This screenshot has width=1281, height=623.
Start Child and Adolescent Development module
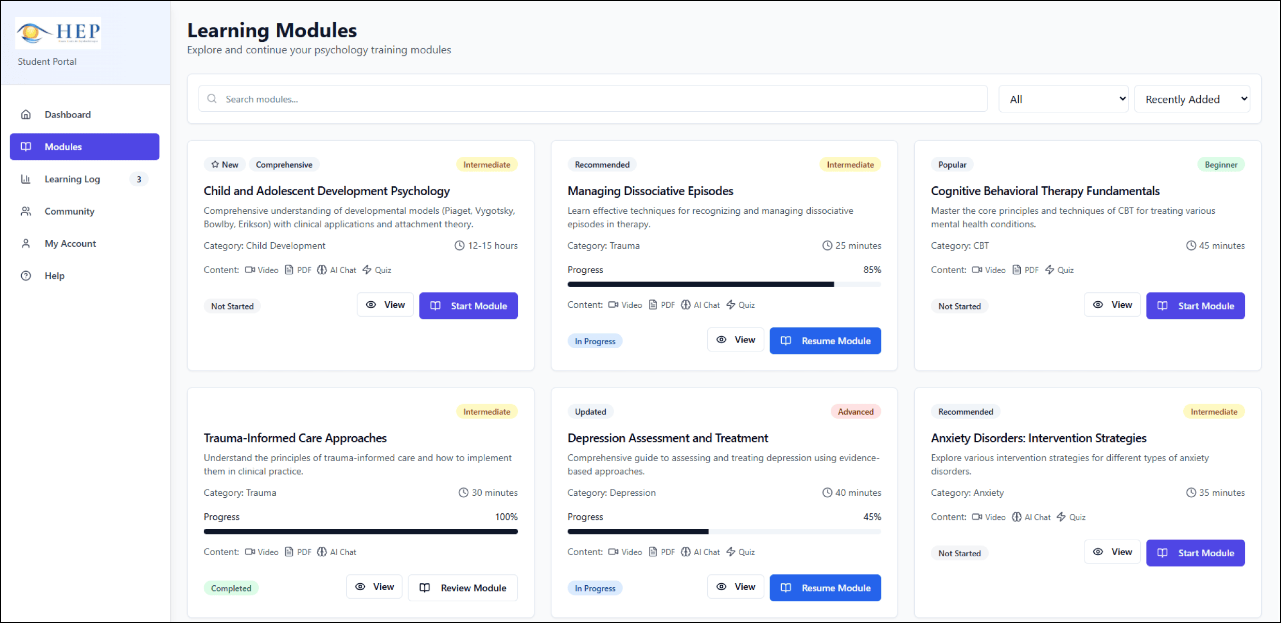pos(468,306)
